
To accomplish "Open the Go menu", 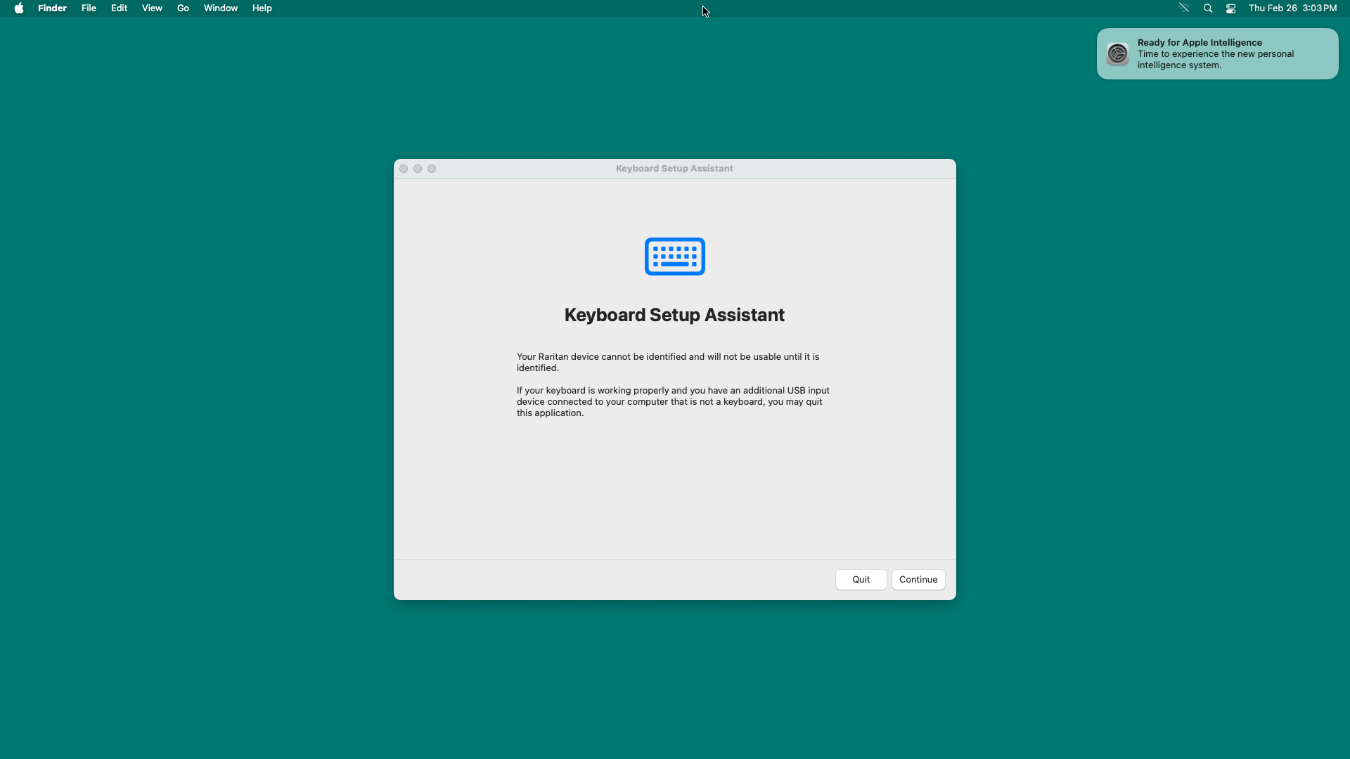I will click(x=183, y=8).
